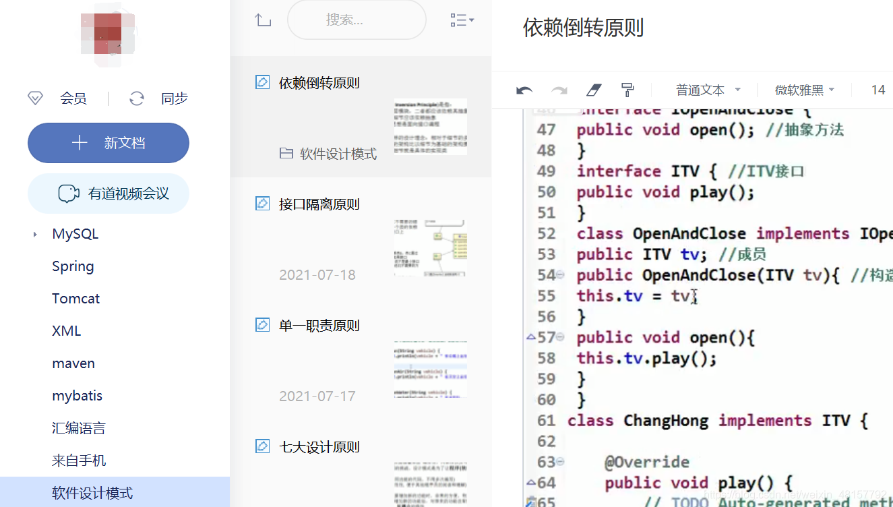
Task: Click note icon beside 单一职责原则
Action: point(262,324)
